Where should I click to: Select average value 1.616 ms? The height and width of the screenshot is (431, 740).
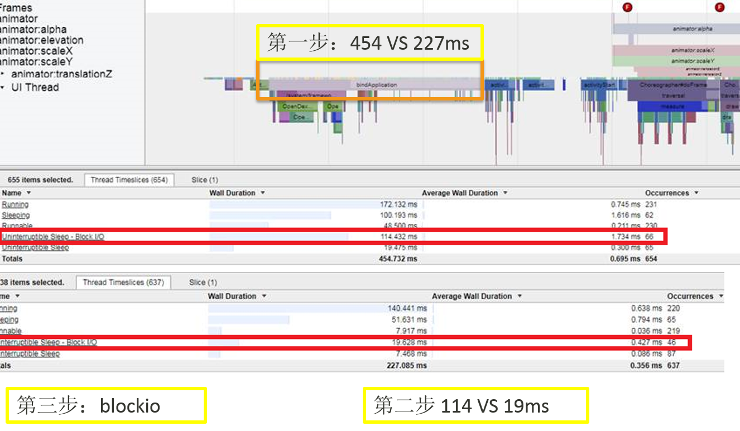pos(626,215)
